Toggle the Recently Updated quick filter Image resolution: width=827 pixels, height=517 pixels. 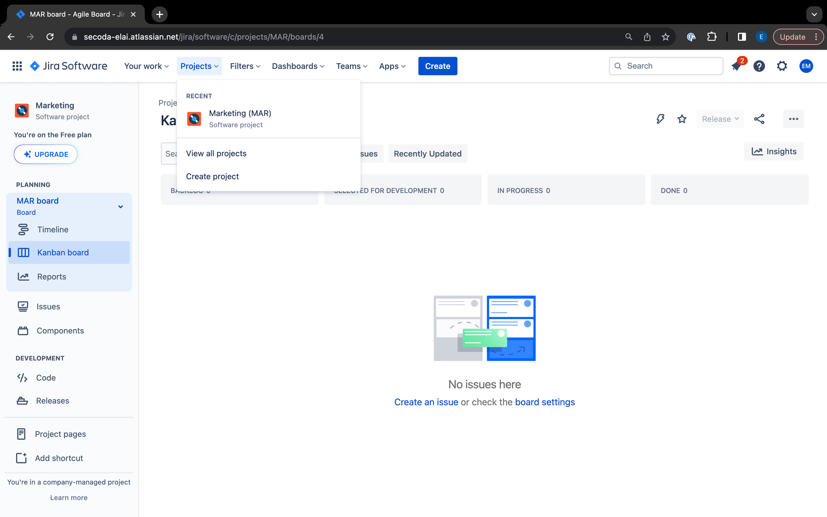427,154
